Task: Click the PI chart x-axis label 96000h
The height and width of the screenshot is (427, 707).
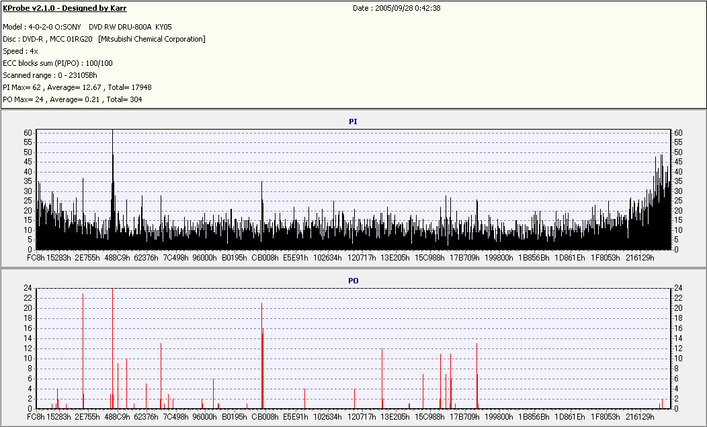Action: point(205,258)
